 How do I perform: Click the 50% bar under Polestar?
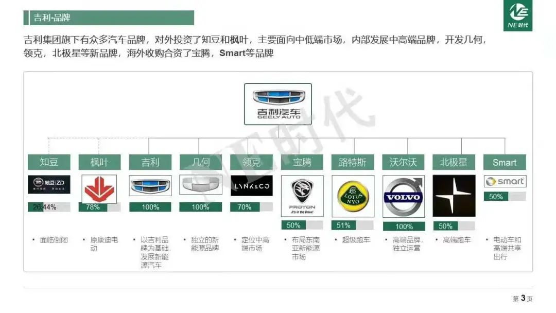point(454,226)
